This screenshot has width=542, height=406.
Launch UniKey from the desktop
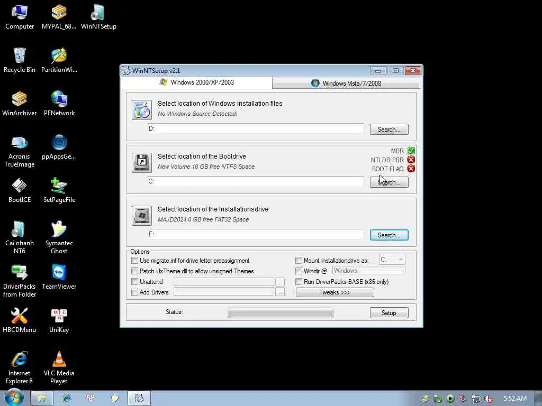click(x=59, y=321)
